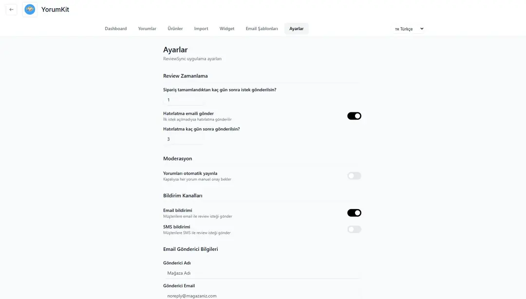Viewport: 526px width, 299px height.
Task: Enable Yorumları otomatik yayınla switch
Action: tap(354, 176)
